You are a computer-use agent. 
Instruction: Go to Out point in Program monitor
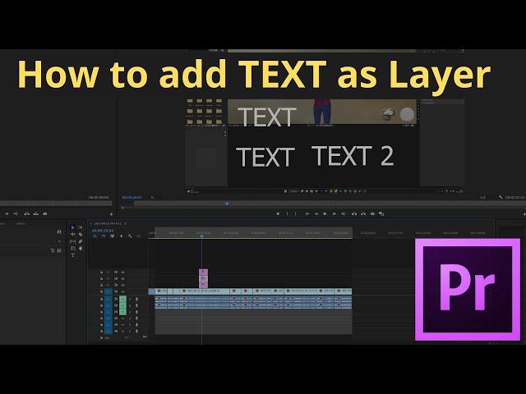(x=344, y=213)
